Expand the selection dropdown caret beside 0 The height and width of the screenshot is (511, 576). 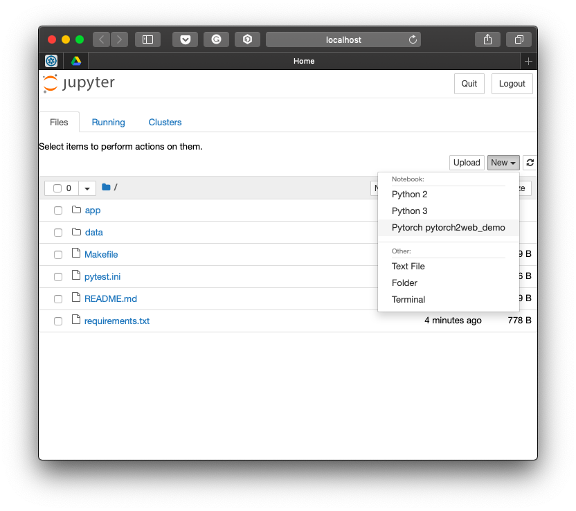[87, 188]
